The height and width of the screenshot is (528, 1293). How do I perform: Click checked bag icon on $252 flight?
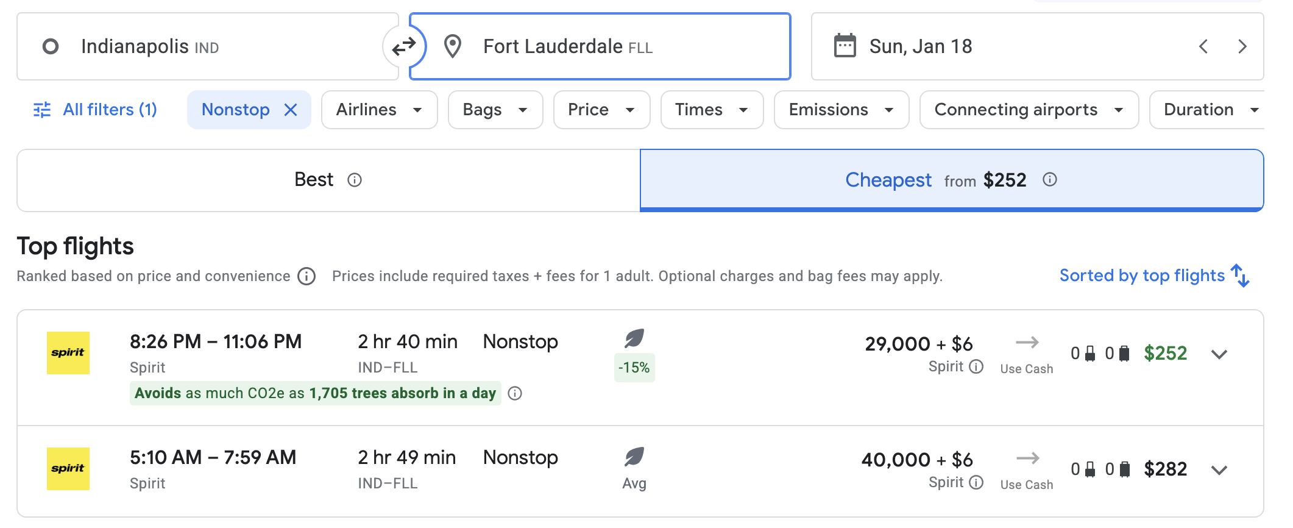(x=1125, y=354)
